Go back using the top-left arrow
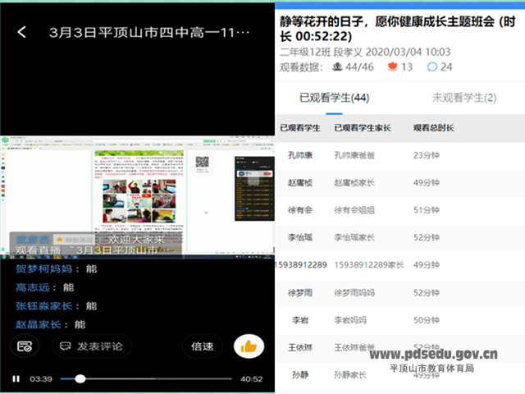525x394 pixels. (22, 33)
